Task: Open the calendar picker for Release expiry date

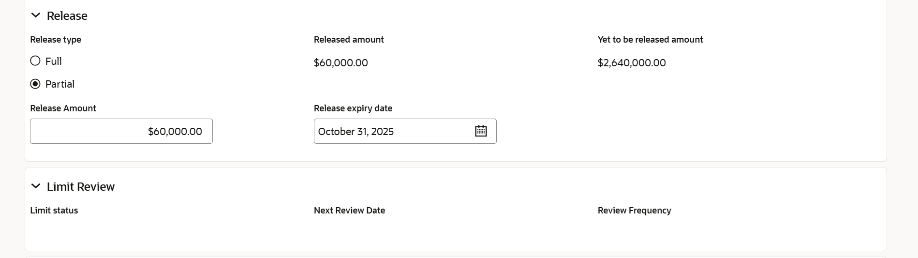Action: click(x=481, y=131)
